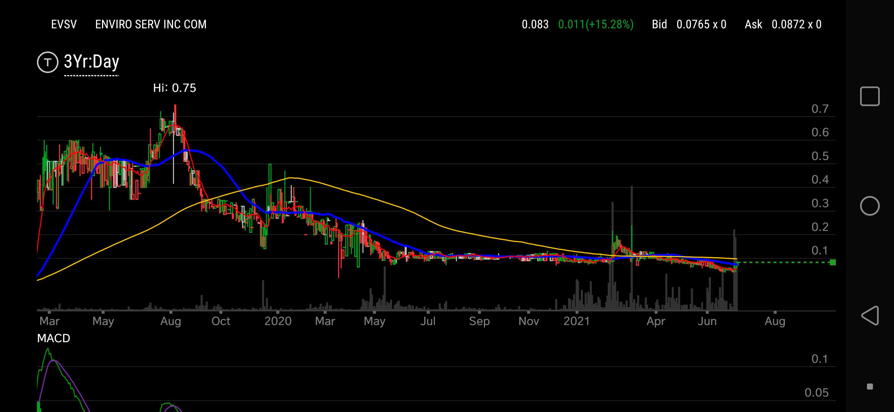Open the 3Yr:Day timeframe selector
The image size is (894, 412).
(x=92, y=62)
